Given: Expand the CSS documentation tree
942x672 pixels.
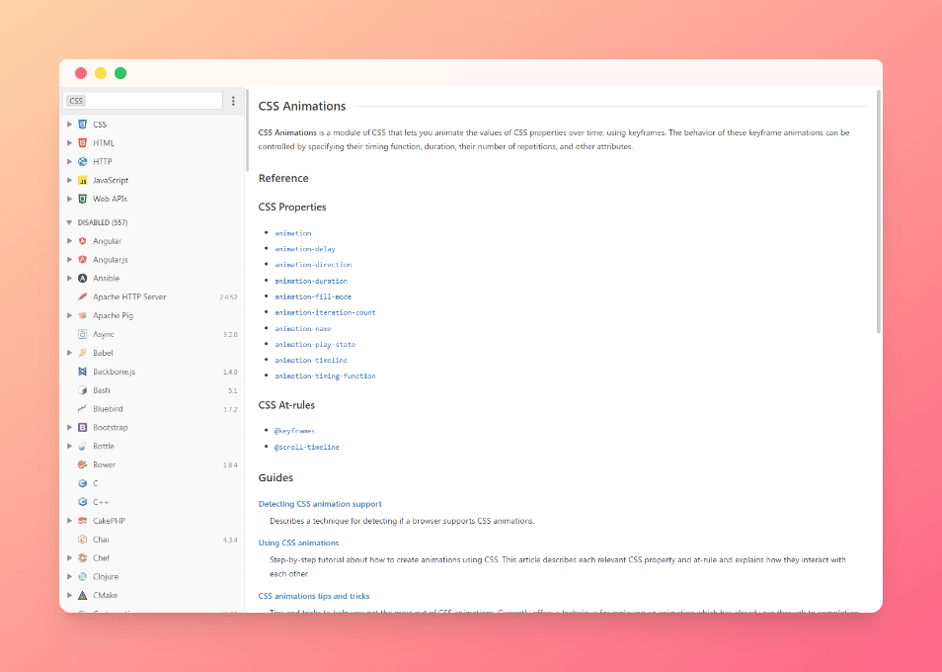Looking at the screenshot, I should click(69, 125).
